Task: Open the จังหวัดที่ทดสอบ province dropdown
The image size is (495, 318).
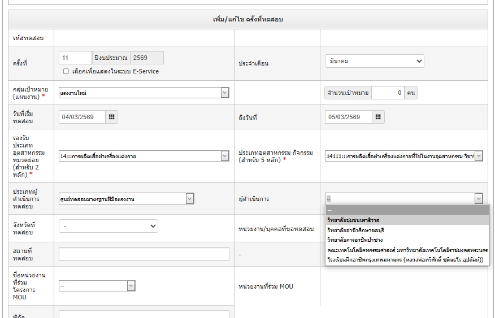Action: tap(108, 226)
